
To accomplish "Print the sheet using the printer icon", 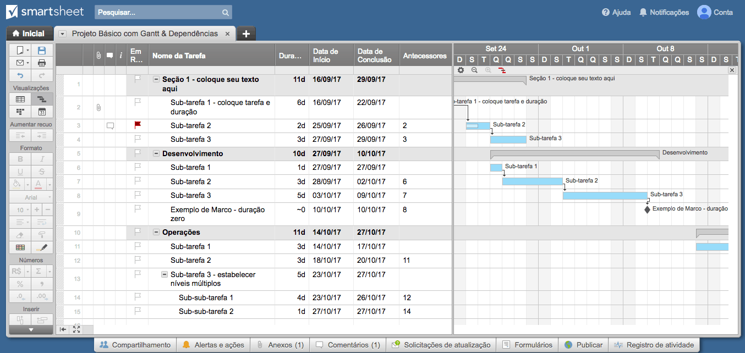I will coord(42,63).
